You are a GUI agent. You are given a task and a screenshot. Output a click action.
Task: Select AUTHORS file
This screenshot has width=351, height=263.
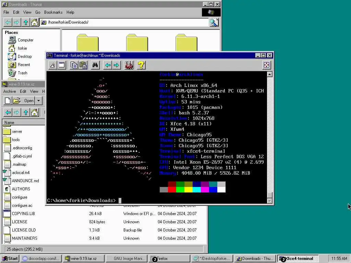21,189
